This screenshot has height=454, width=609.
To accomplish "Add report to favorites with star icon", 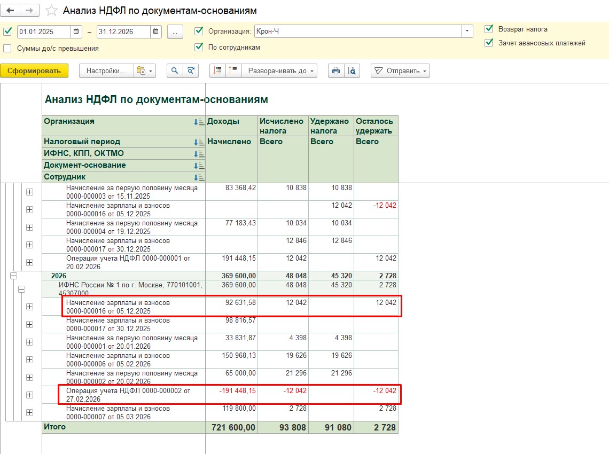I will (51, 11).
